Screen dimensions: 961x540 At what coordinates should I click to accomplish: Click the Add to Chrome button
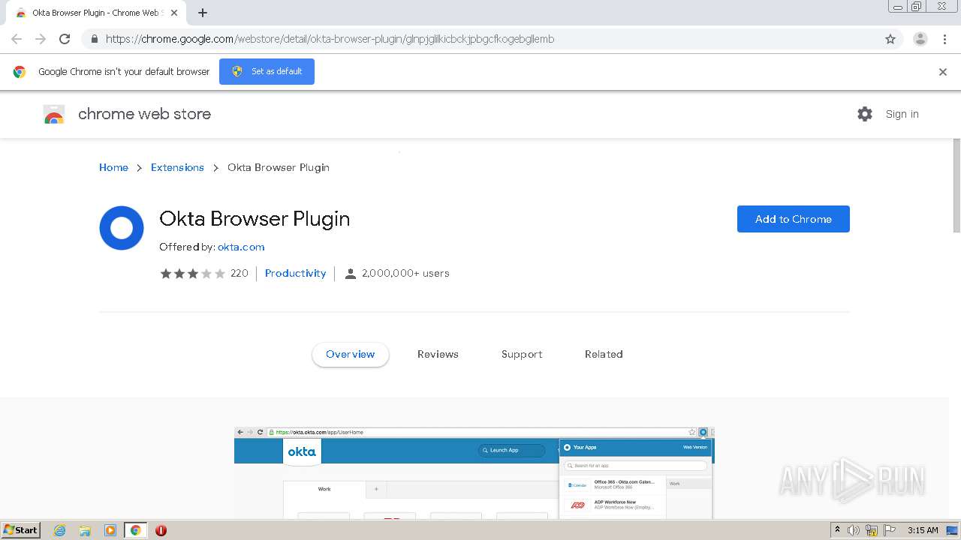(794, 219)
